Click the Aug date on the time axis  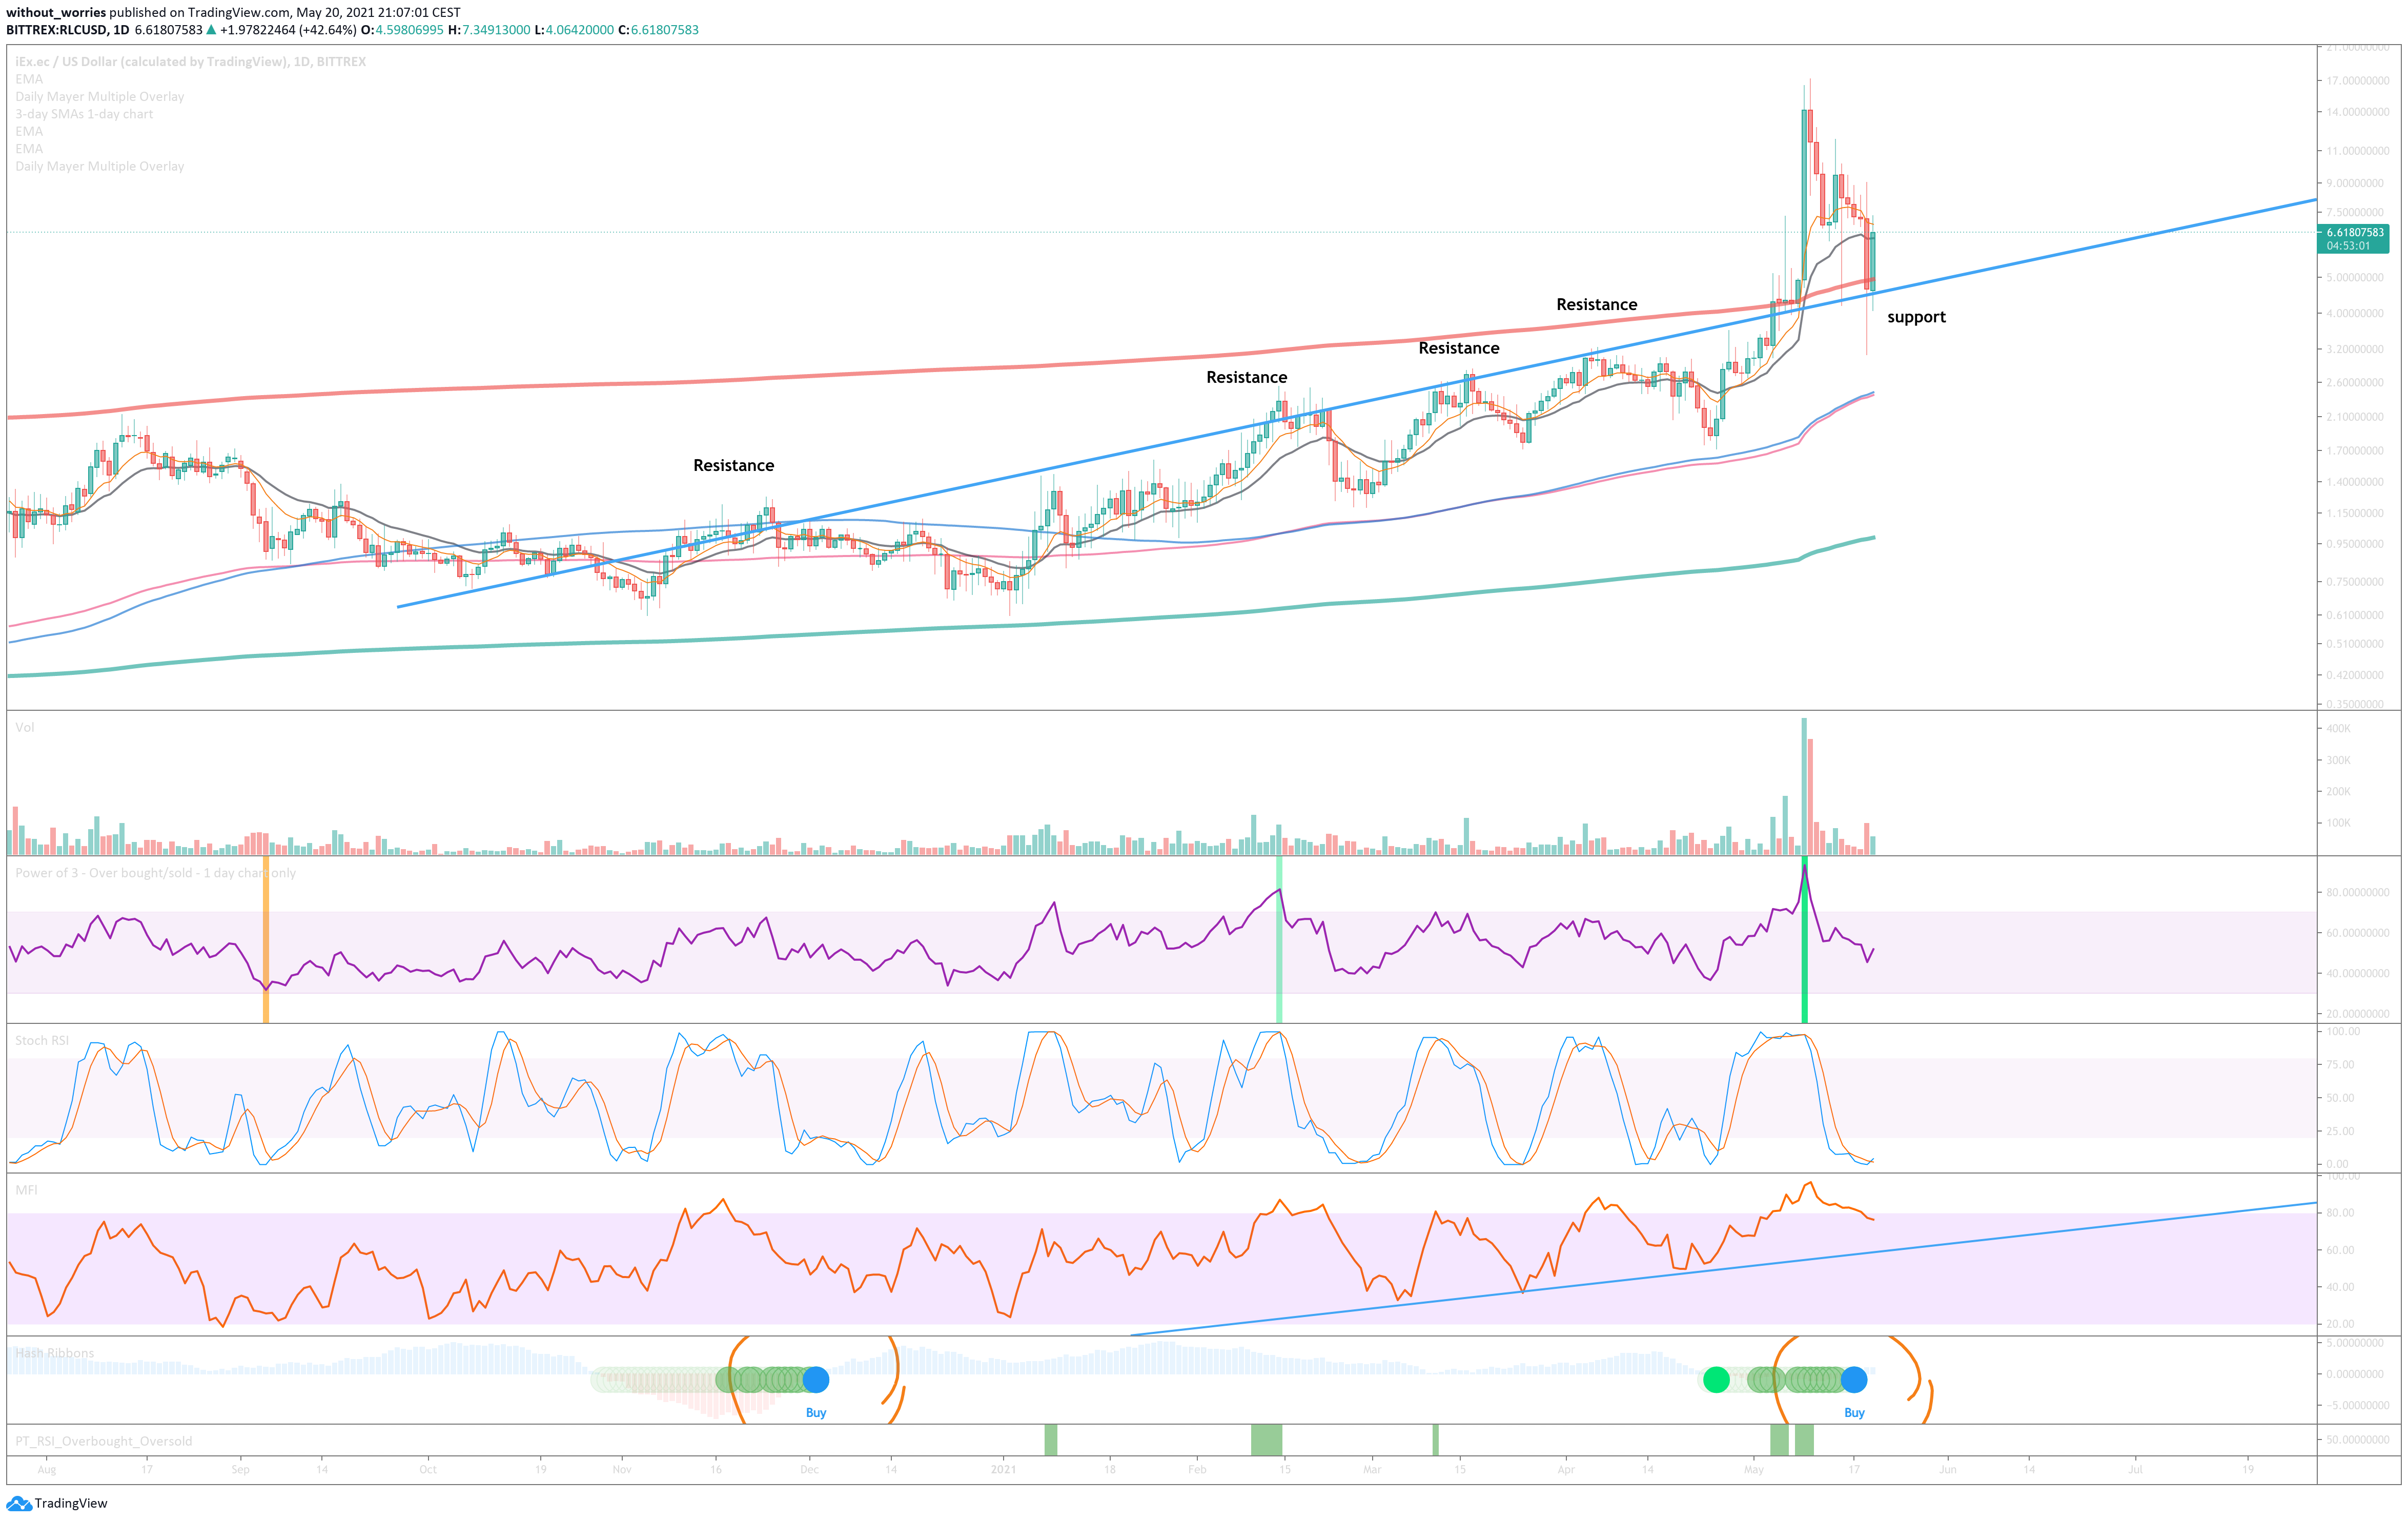point(46,1469)
